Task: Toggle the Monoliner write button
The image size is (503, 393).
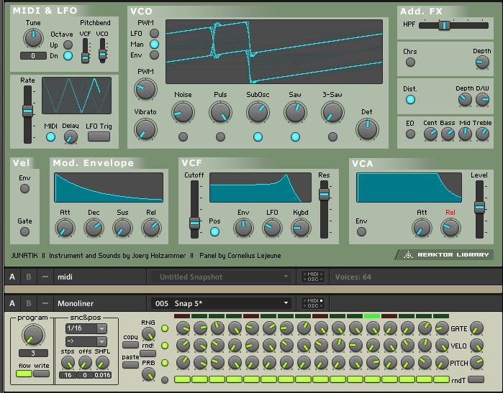Action: coord(42,374)
